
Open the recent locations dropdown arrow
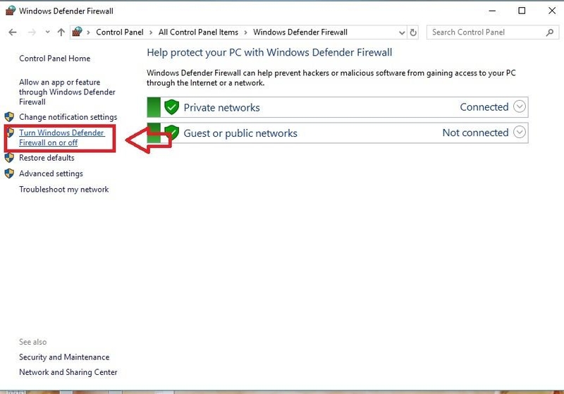point(47,32)
